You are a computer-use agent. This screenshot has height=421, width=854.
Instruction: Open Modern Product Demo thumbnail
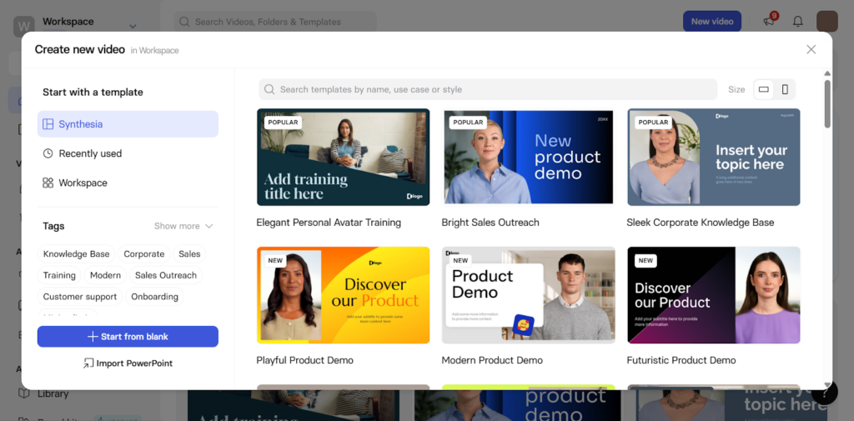click(x=528, y=295)
